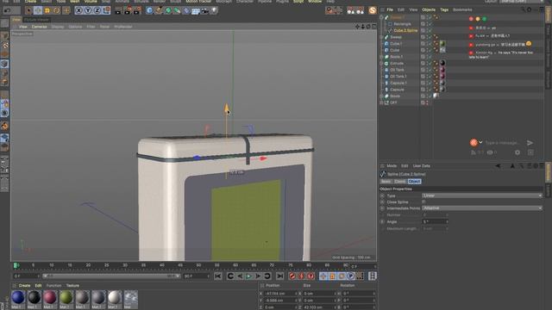Click the Record Active Objects button
This screenshot has height=310, width=552.
pos(292,276)
